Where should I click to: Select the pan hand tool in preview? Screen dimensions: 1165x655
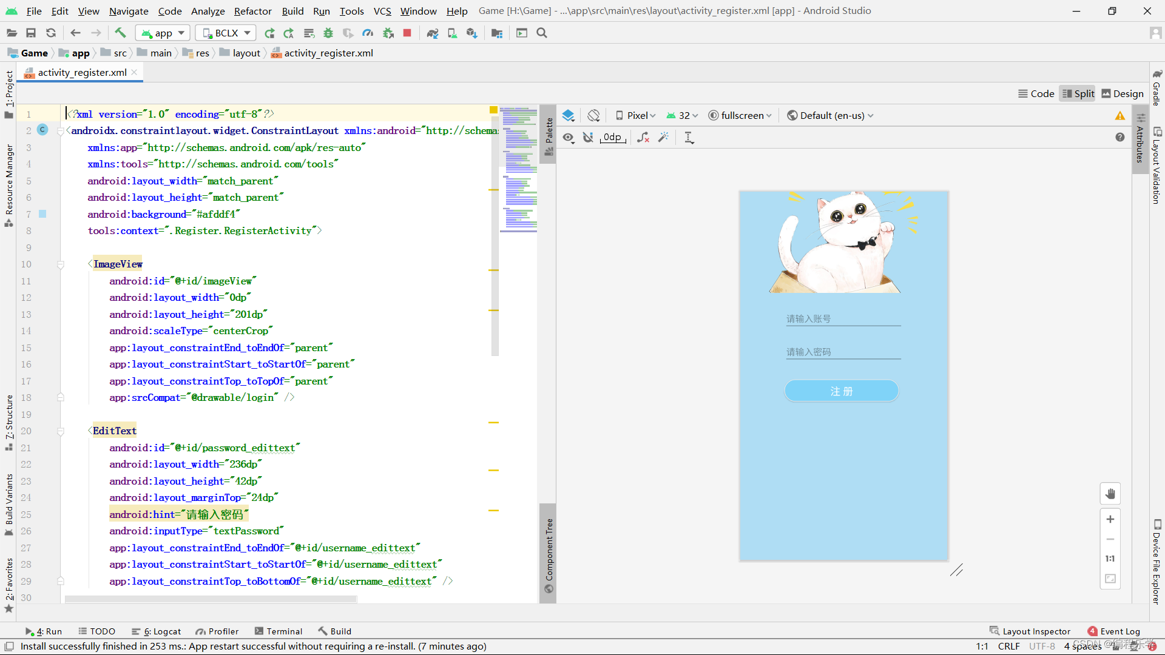pyautogui.click(x=1110, y=494)
